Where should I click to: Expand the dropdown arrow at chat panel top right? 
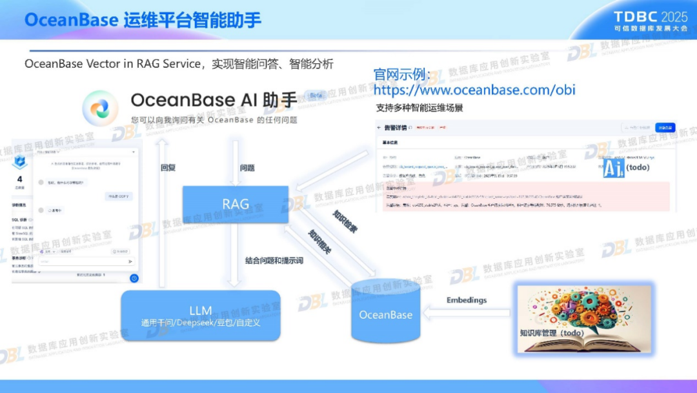[x=134, y=152]
